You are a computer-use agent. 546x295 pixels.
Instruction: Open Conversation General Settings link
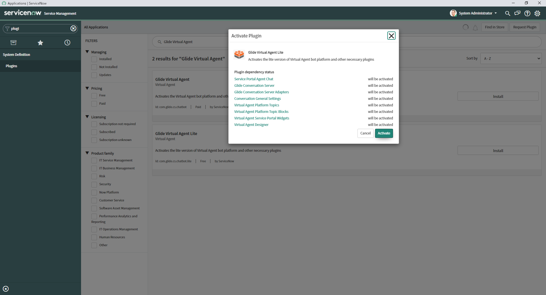point(257,99)
